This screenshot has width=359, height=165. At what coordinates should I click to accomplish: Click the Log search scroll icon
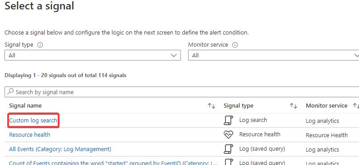(228, 120)
